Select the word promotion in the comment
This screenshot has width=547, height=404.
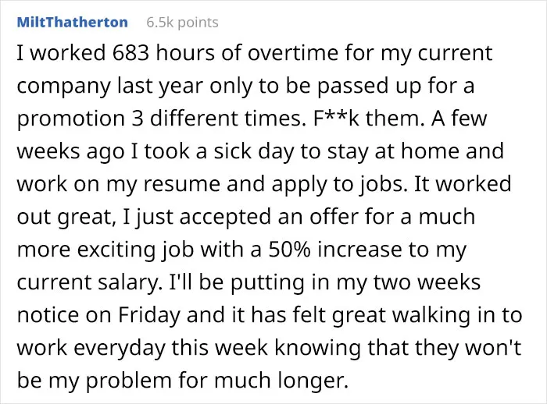click(x=71, y=119)
